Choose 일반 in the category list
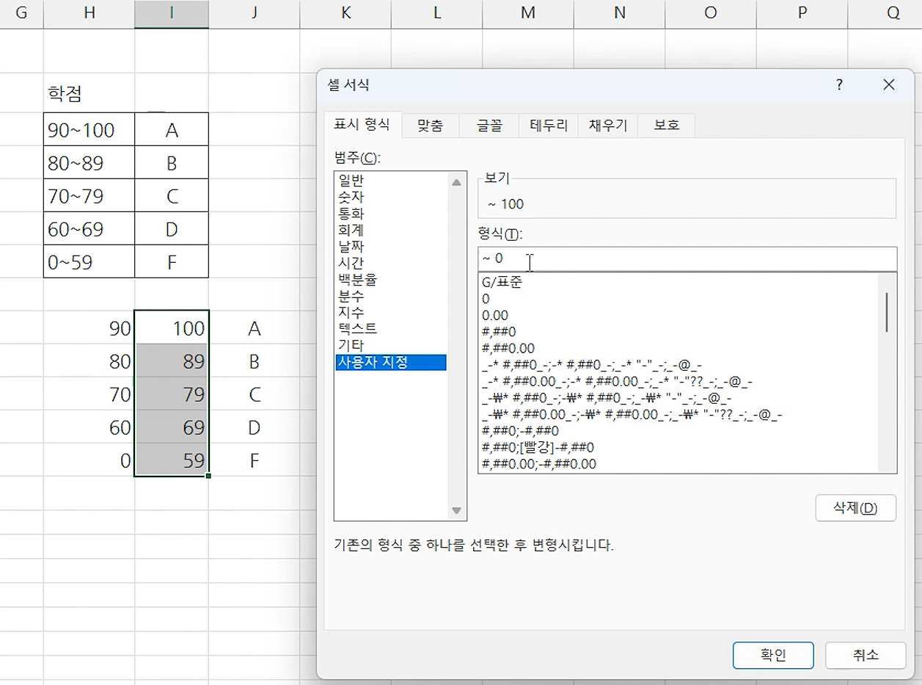 391,180
